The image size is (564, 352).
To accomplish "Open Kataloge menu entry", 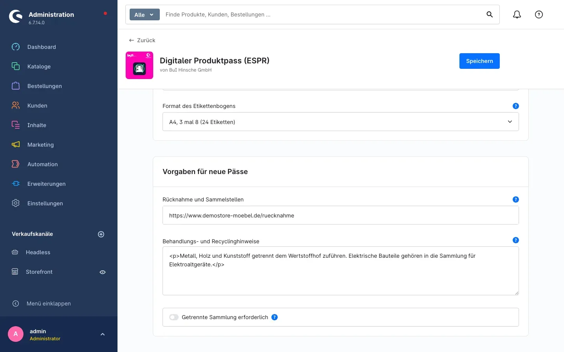I will click(x=39, y=66).
